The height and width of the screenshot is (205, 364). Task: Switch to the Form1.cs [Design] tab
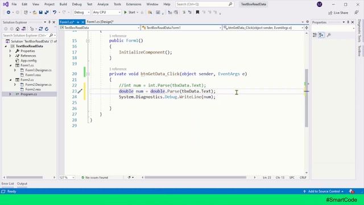(100, 22)
